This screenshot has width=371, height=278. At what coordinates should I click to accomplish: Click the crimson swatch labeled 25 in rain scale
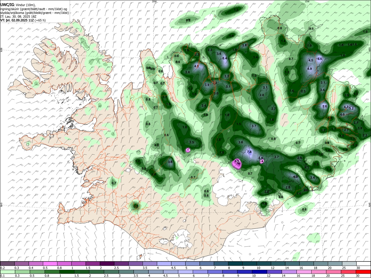tap(349, 272)
